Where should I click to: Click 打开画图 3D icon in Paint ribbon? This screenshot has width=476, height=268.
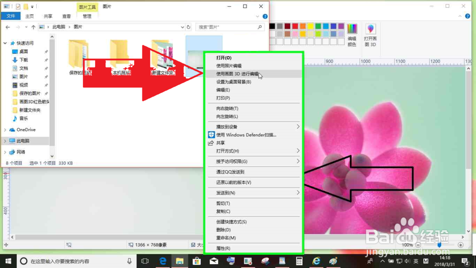point(370,29)
